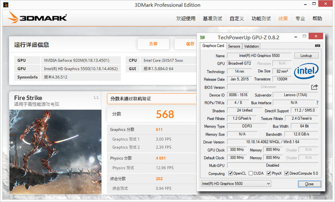Click the Broadwell GT2 GPU field
335x202 pixels.
pos(240,63)
